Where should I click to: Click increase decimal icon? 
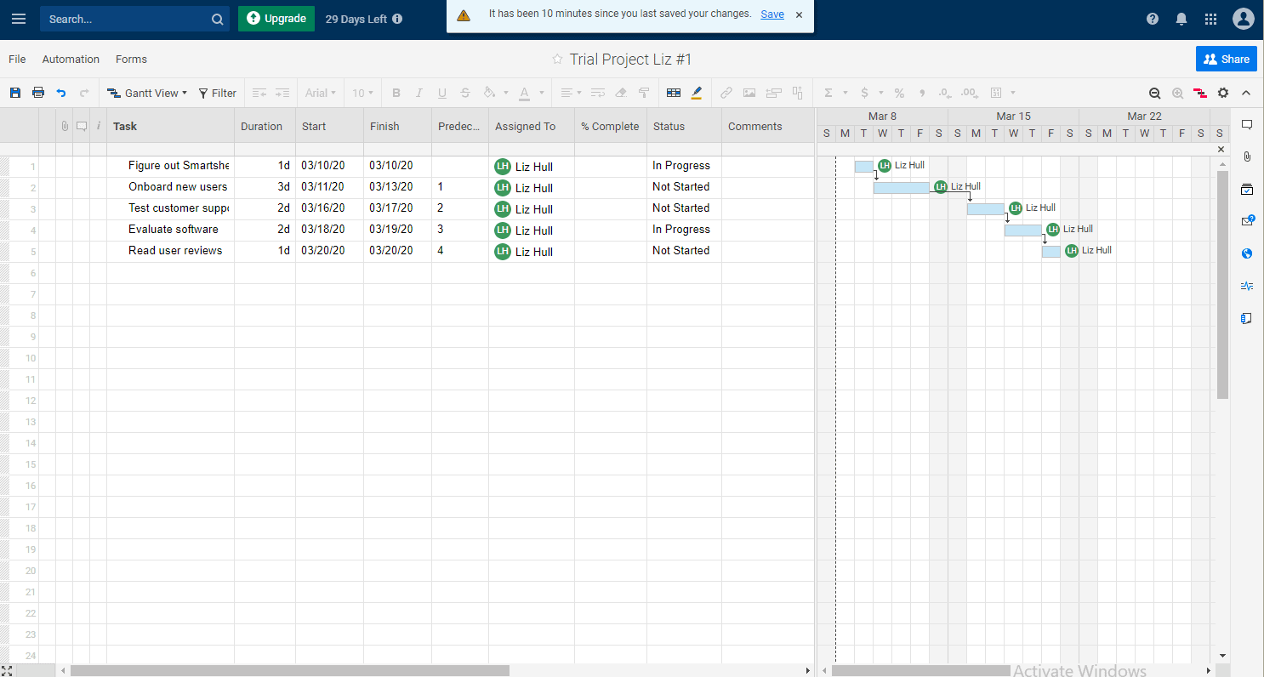click(970, 93)
